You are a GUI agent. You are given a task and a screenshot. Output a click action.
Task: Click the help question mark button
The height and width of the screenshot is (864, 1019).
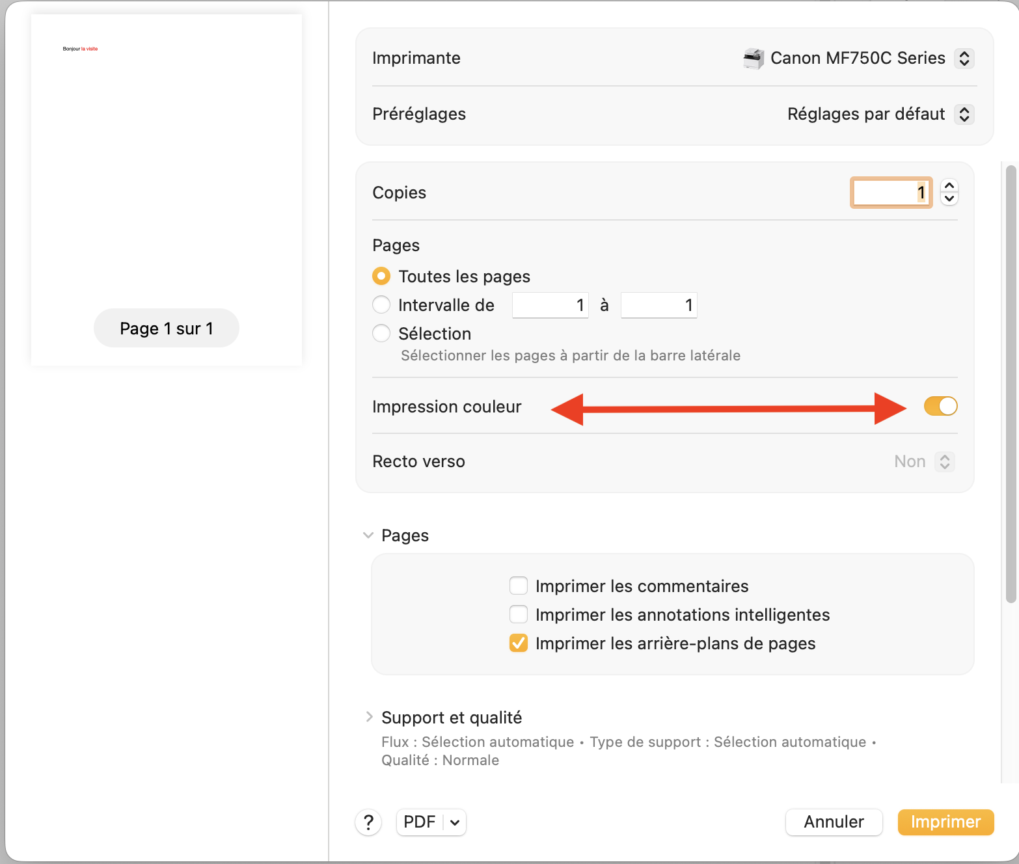(368, 822)
